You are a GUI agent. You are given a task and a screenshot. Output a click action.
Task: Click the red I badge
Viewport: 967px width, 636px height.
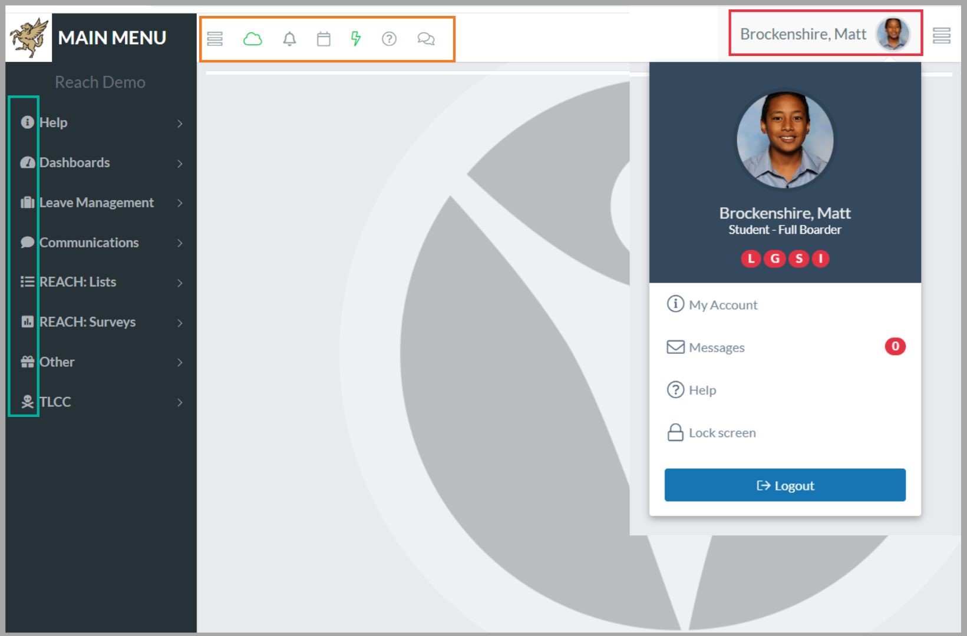click(x=820, y=259)
